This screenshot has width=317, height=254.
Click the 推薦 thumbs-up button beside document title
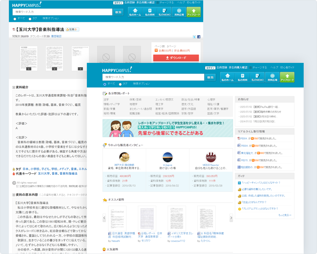coord(72,30)
